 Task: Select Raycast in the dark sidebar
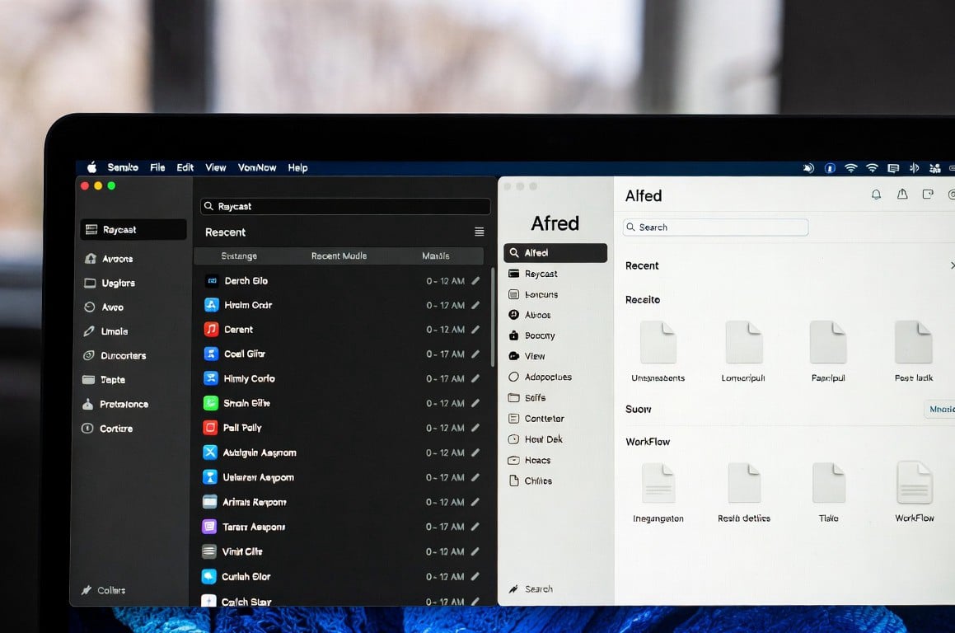pyautogui.click(x=133, y=230)
